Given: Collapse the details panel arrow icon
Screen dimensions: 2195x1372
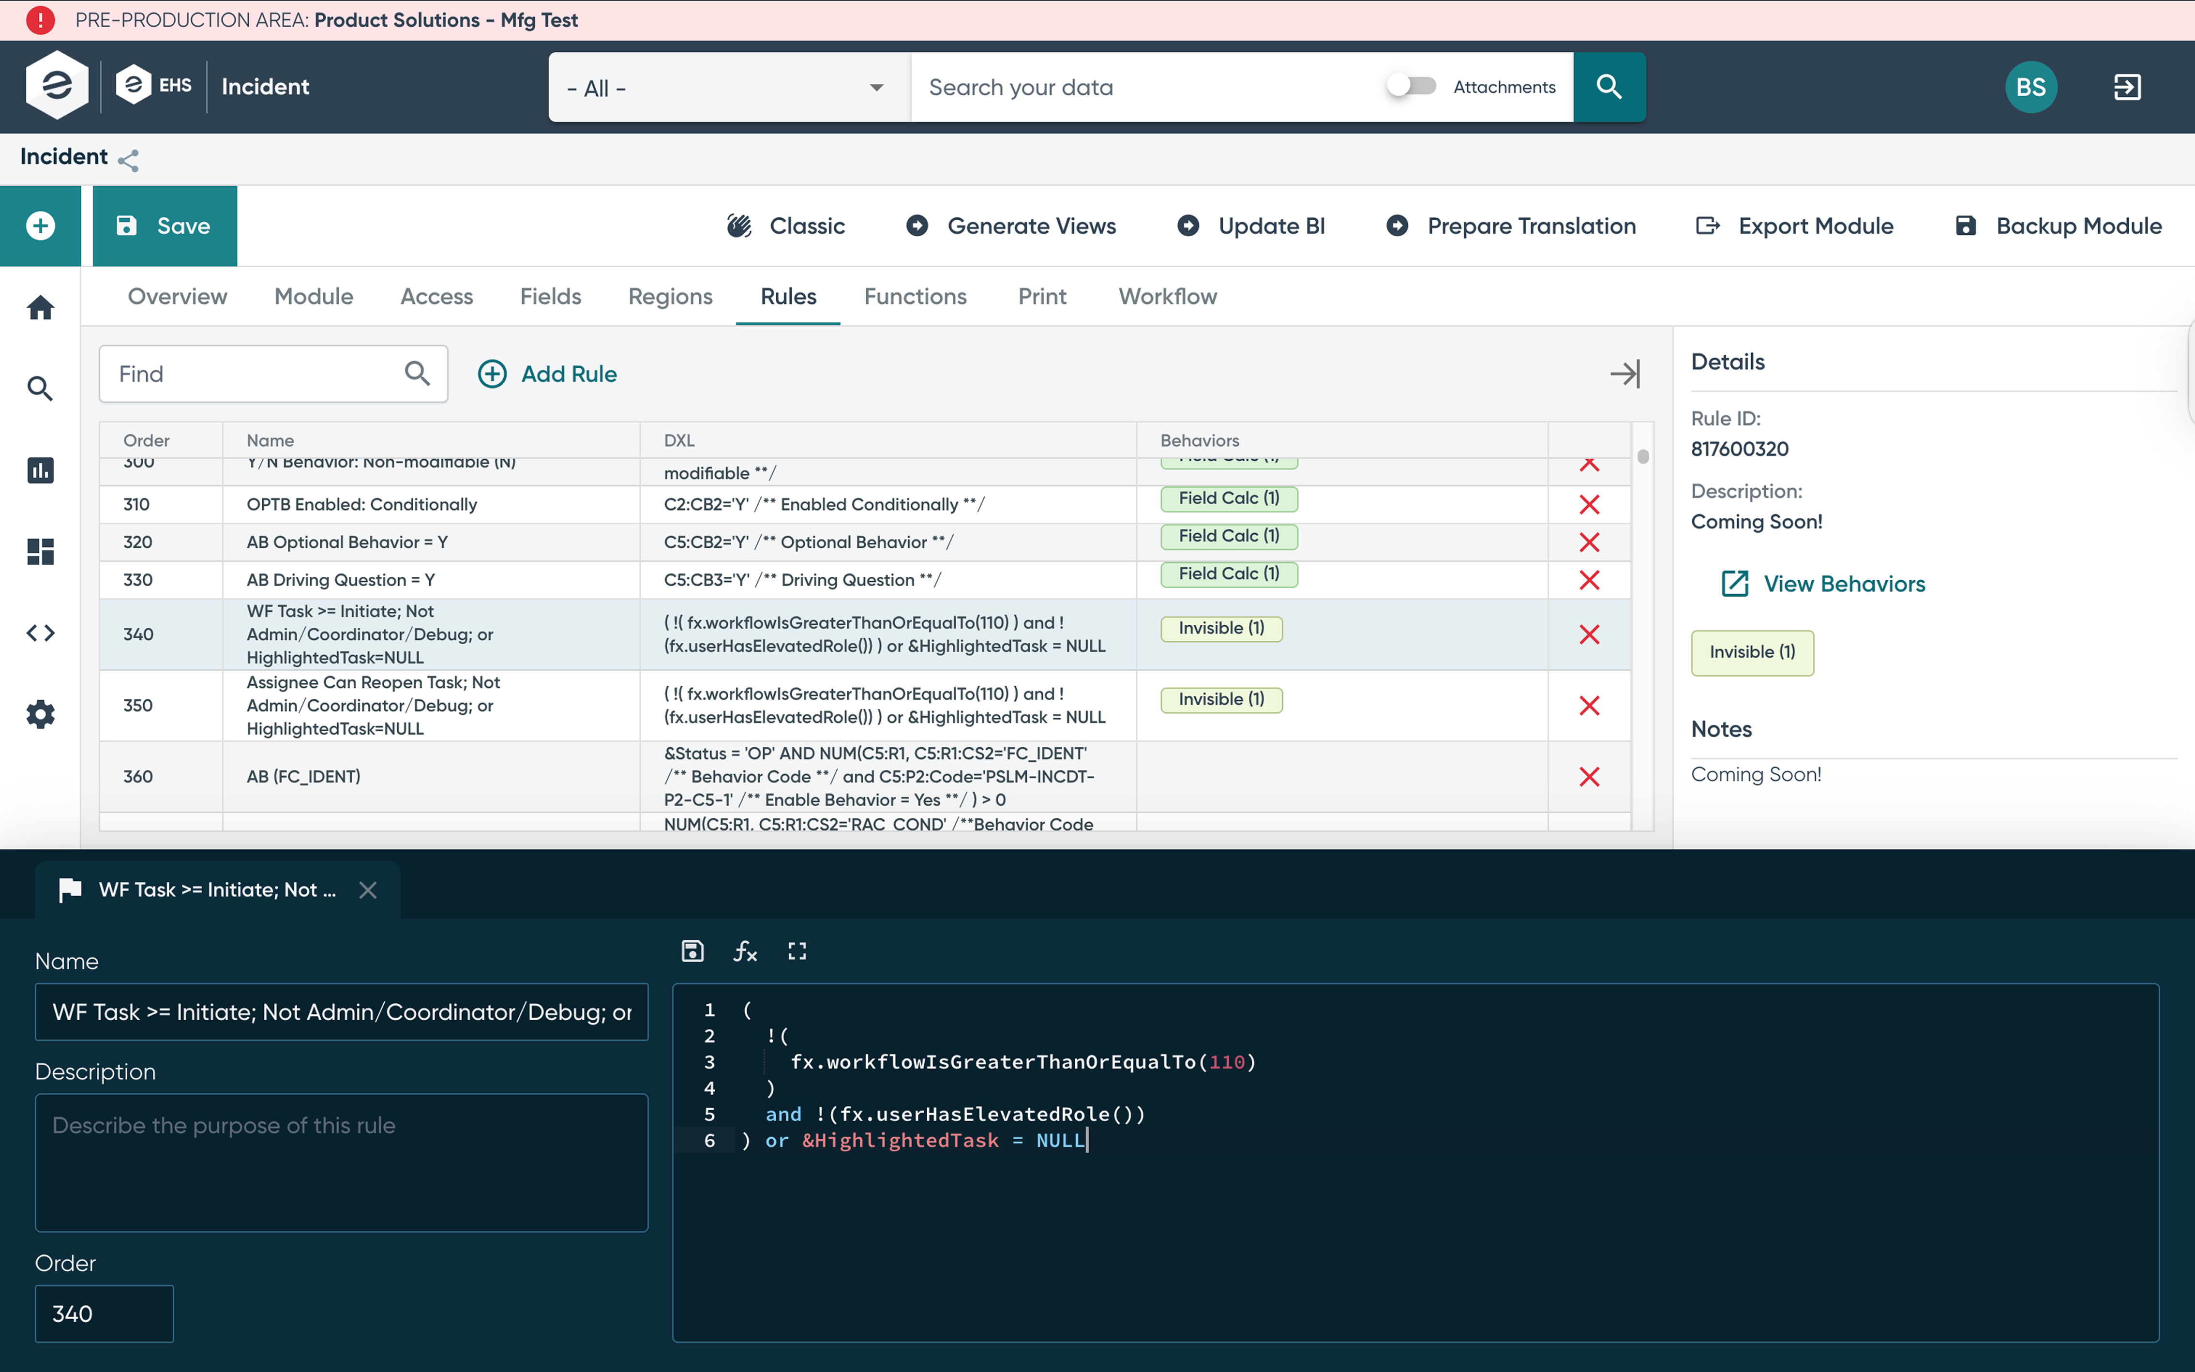Looking at the screenshot, I should tap(1624, 374).
